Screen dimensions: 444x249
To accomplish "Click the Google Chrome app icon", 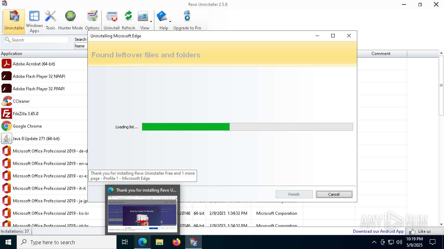I will point(7,126).
